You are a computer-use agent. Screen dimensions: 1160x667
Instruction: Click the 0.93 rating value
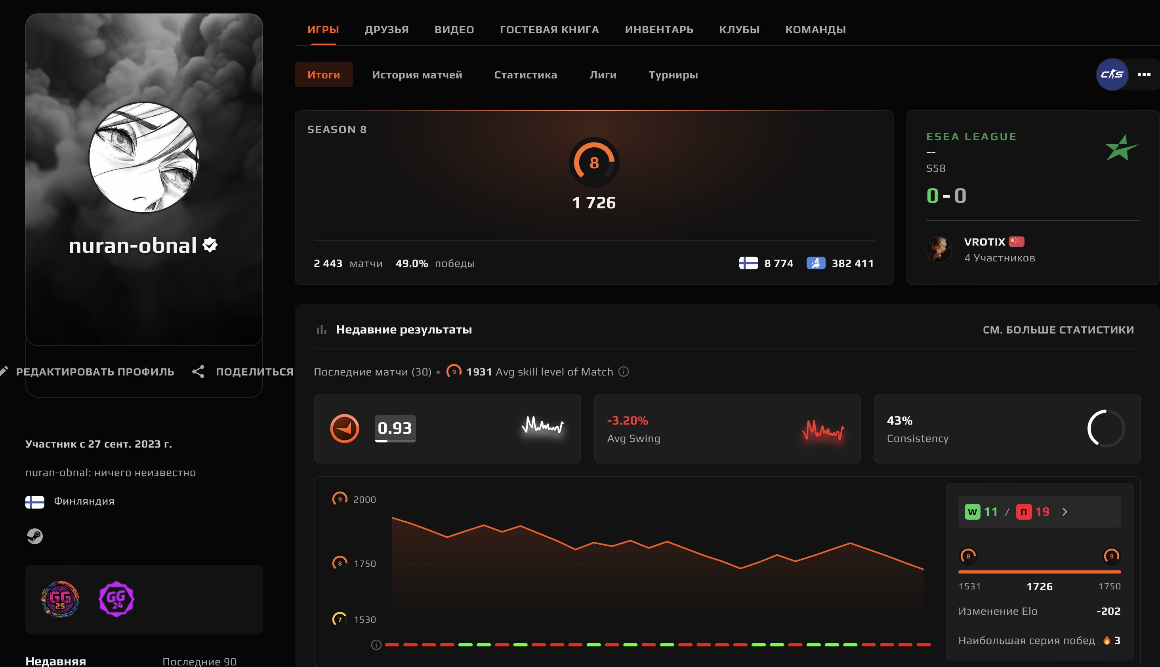395,428
